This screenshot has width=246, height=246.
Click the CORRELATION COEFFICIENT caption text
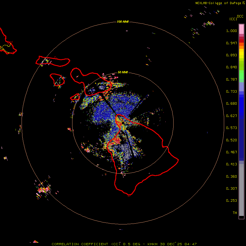(80, 244)
